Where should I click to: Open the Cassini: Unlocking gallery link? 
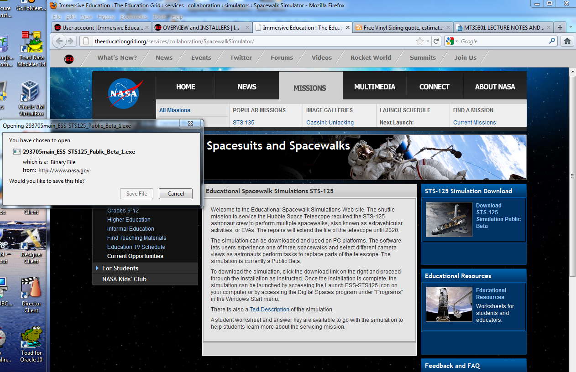pyautogui.click(x=330, y=123)
